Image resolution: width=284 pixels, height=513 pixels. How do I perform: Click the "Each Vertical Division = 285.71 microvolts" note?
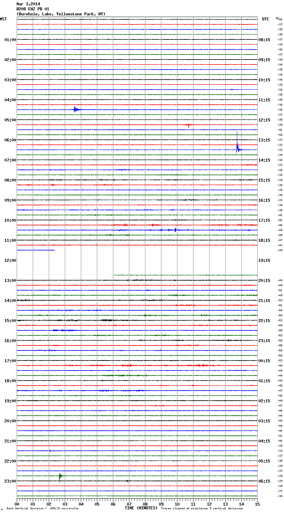(x=42, y=508)
